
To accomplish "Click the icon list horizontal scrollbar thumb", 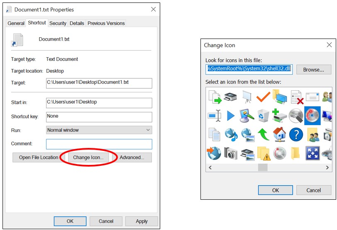I will (x=263, y=167).
